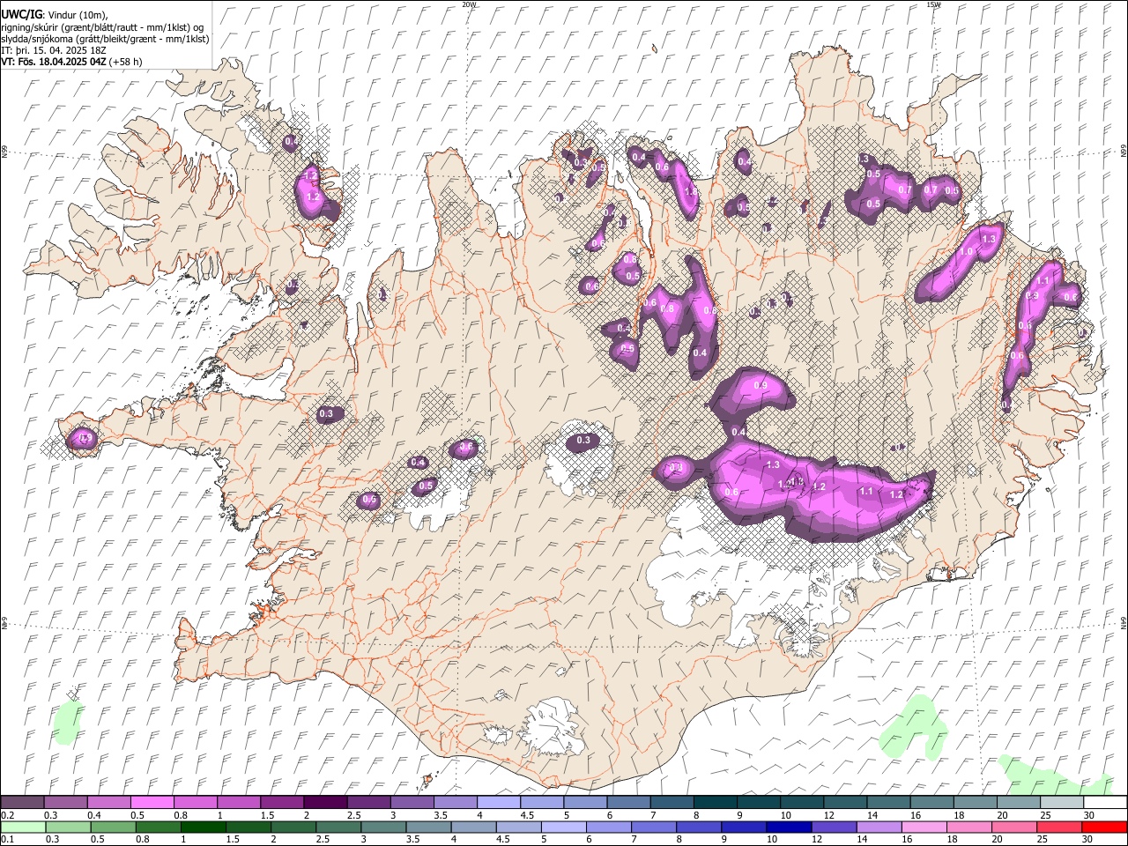Click the dark mauve 0.2 swatch in upper scale
This screenshot has width=1128, height=846.
(22, 803)
